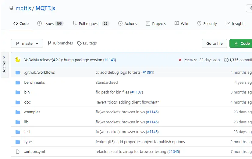The width and height of the screenshot is (252, 159).
Task: Open the feat(mqtt5) commit message
Action: [x=140, y=142]
